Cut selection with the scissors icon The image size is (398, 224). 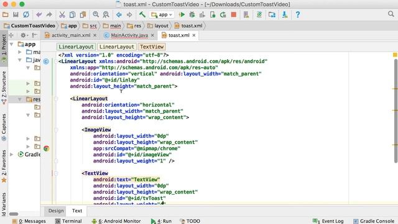[62, 15]
